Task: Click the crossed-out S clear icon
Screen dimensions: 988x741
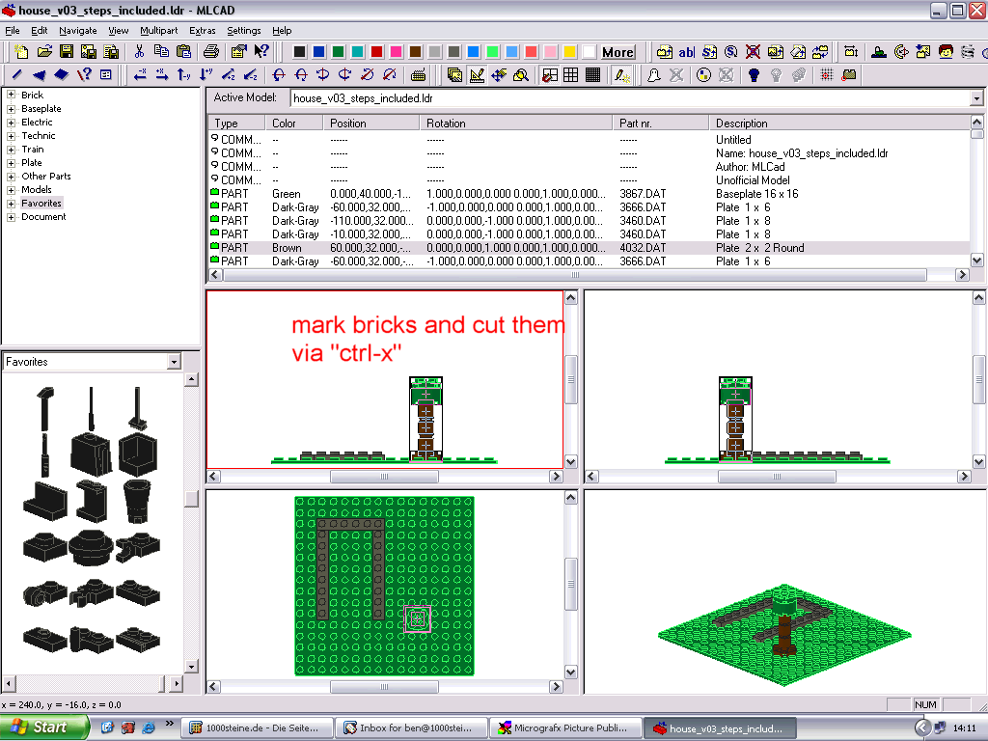Action: 753,52
